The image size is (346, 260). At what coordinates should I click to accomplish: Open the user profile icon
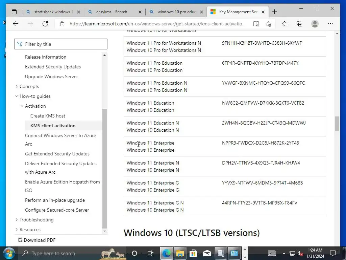tap(315, 24)
